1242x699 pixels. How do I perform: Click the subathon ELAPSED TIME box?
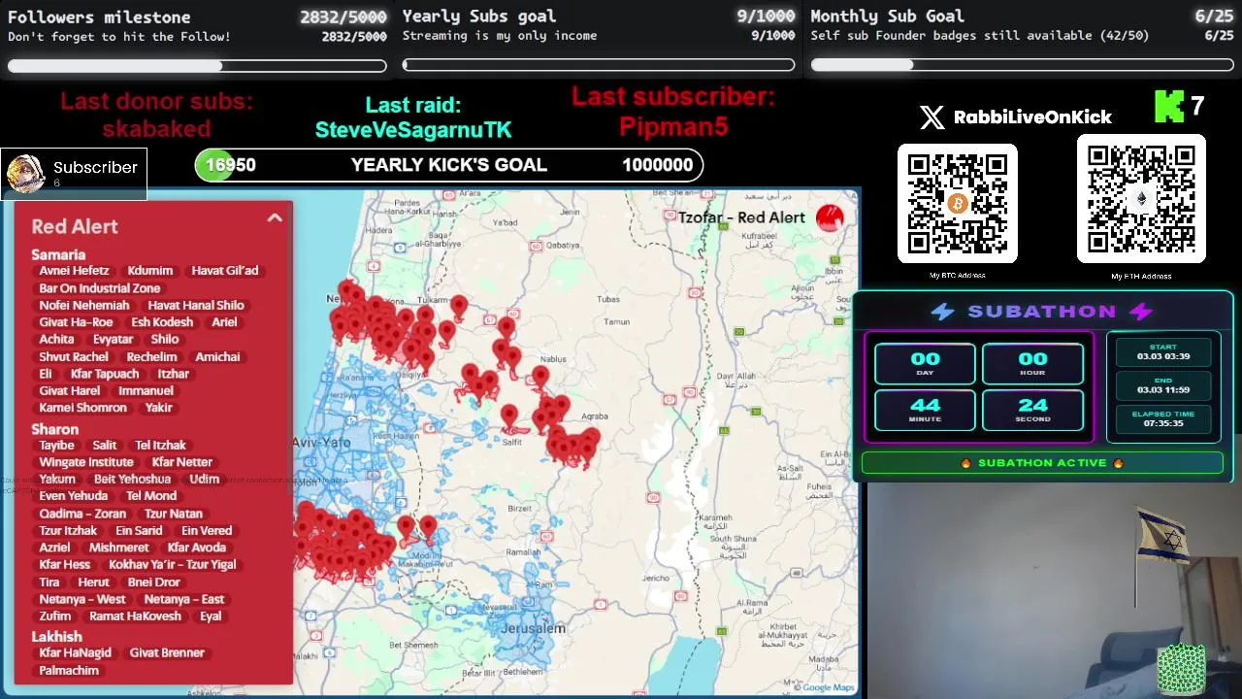click(x=1163, y=418)
